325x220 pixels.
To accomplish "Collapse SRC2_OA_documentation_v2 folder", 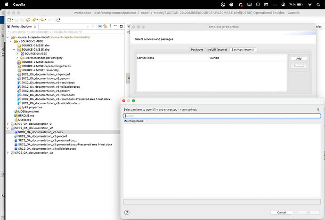I will point(8,128).
